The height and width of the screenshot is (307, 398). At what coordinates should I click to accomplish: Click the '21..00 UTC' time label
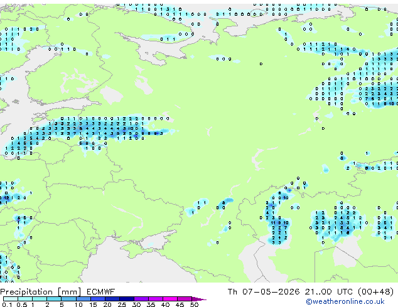point(328,292)
